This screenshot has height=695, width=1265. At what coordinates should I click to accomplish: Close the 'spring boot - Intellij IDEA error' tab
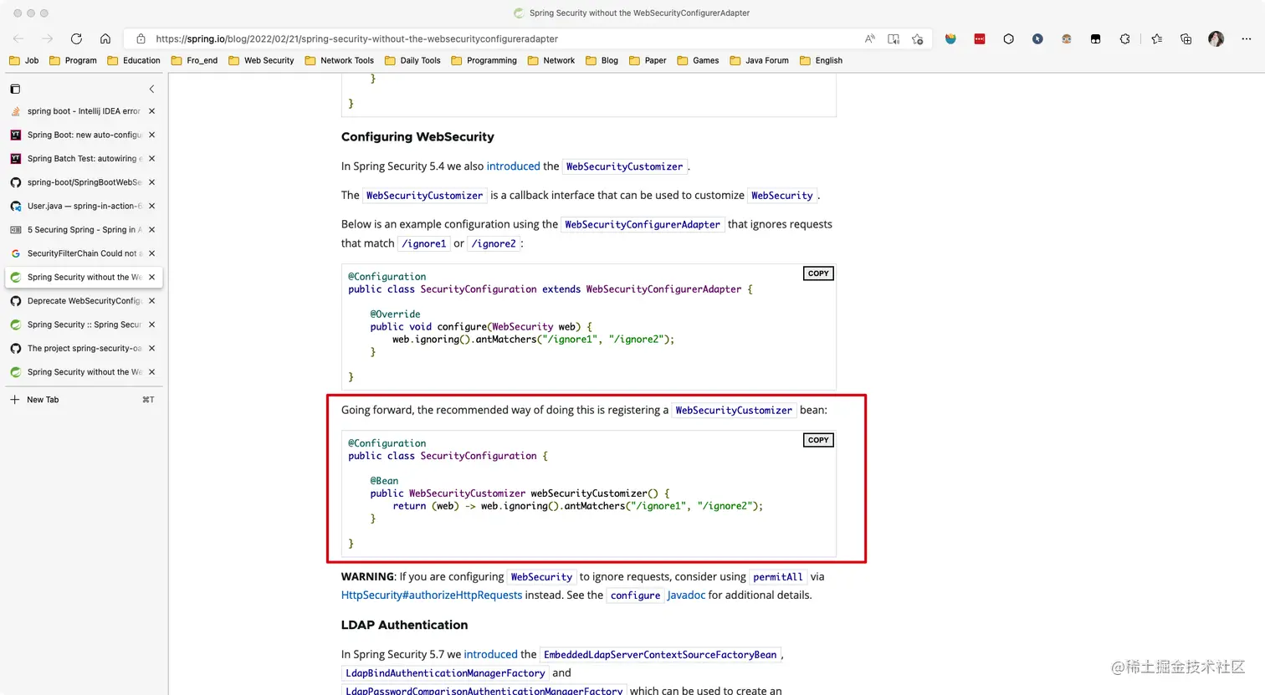(151, 111)
